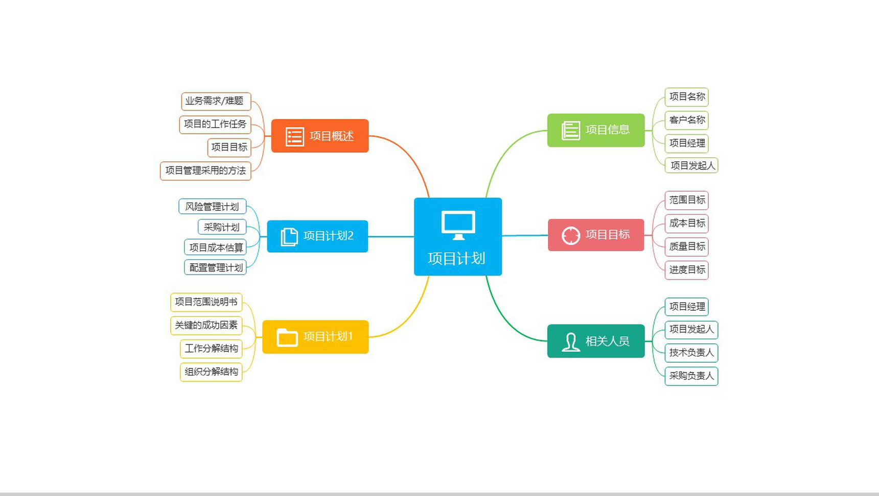The height and width of the screenshot is (496, 879).
Task: Select the 客户名称 subtopic
Action: point(686,120)
